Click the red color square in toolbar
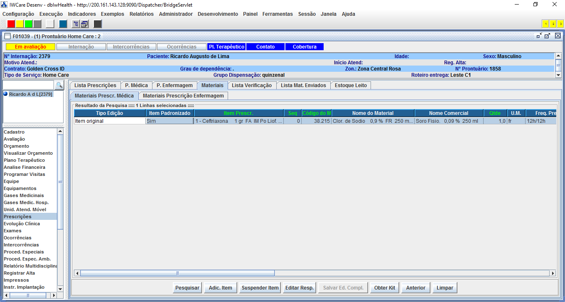Screen dimensions: 565x302 coord(11,24)
